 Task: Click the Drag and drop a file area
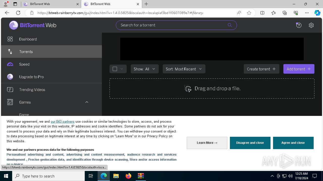(212, 88)
